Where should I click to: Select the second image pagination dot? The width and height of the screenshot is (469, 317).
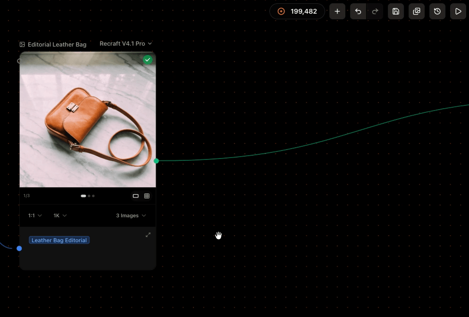point(89,196)
